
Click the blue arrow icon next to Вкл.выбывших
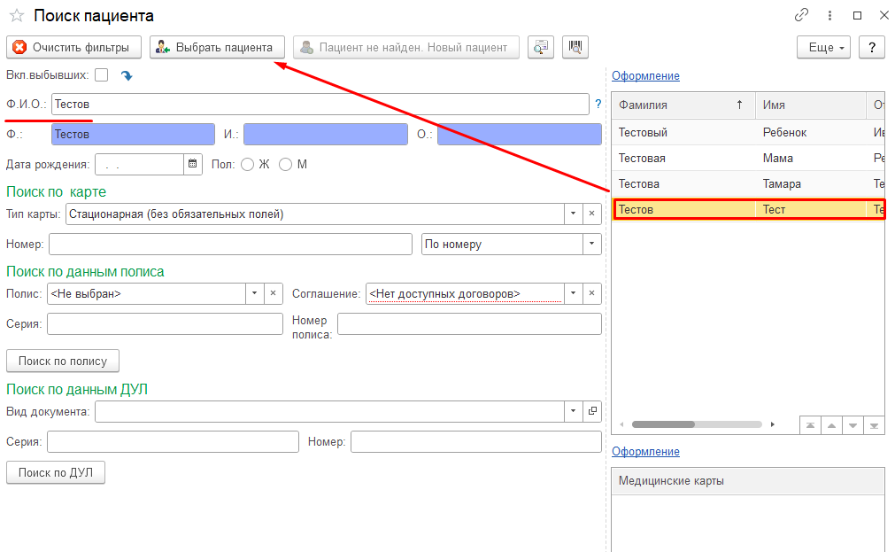pos(127,75)
